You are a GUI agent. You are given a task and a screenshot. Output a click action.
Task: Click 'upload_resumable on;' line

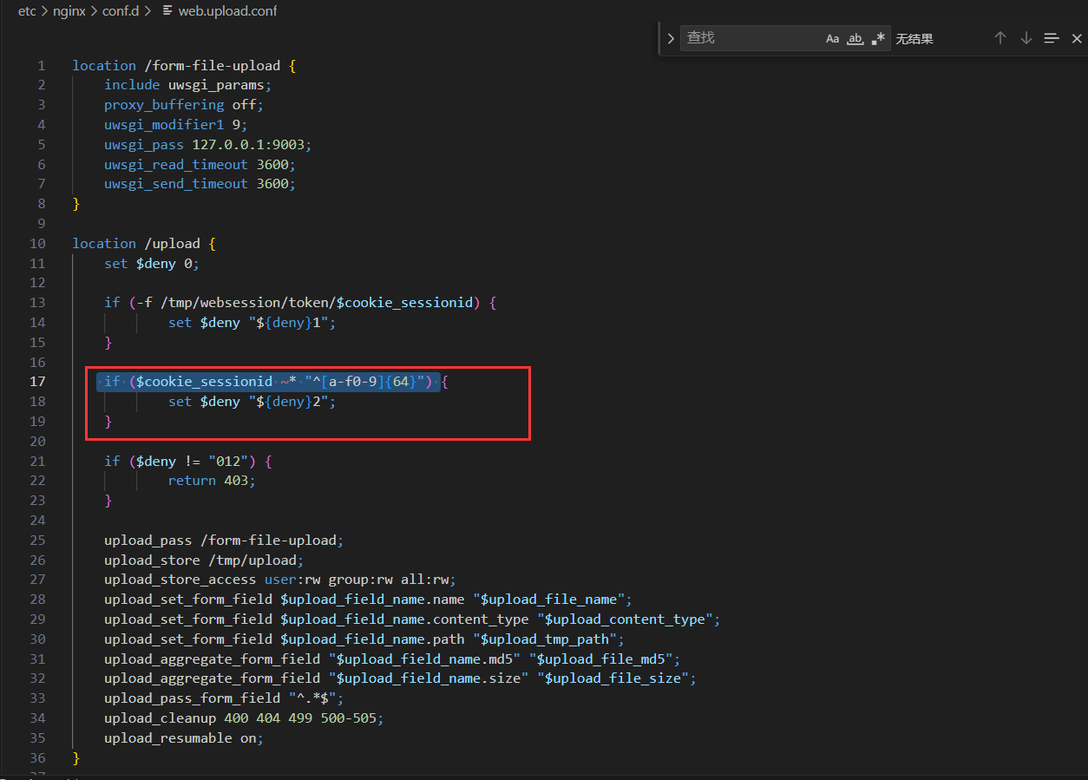coord(184,738)
